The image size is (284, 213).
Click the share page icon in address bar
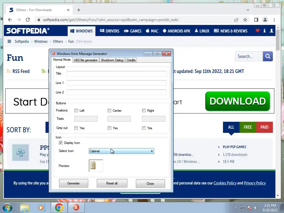pyautogui.click(x=236, y=20)
